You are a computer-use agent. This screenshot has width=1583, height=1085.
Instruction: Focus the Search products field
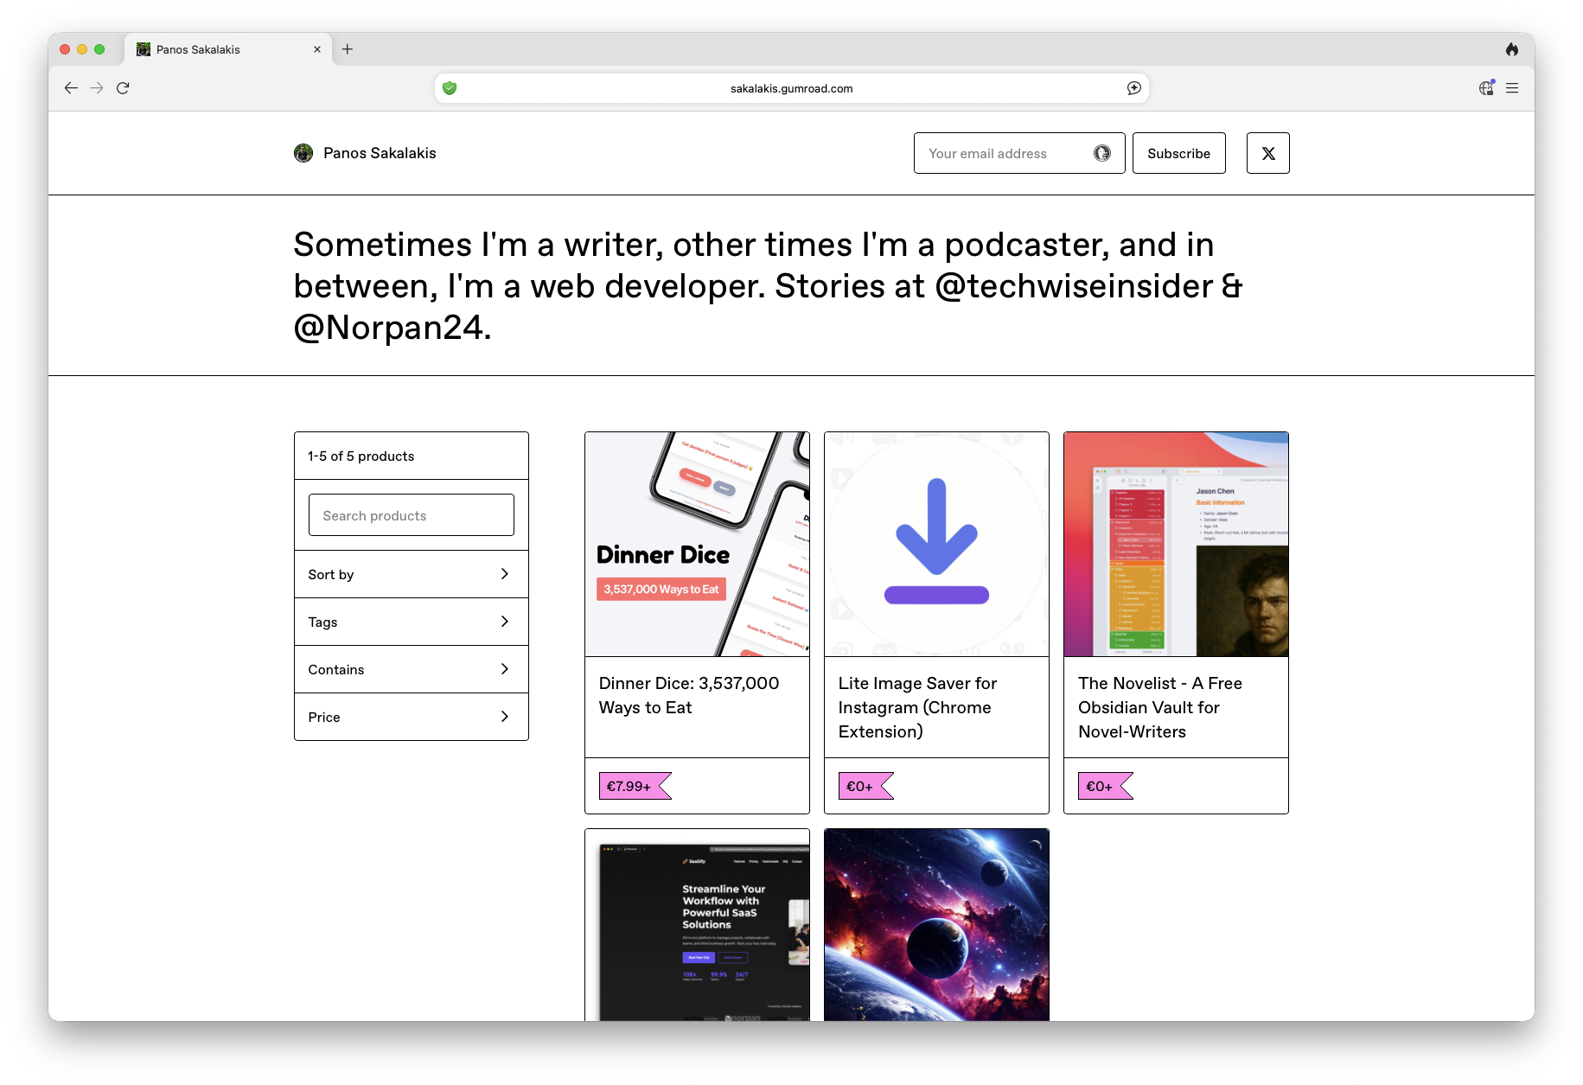[411, 515]
